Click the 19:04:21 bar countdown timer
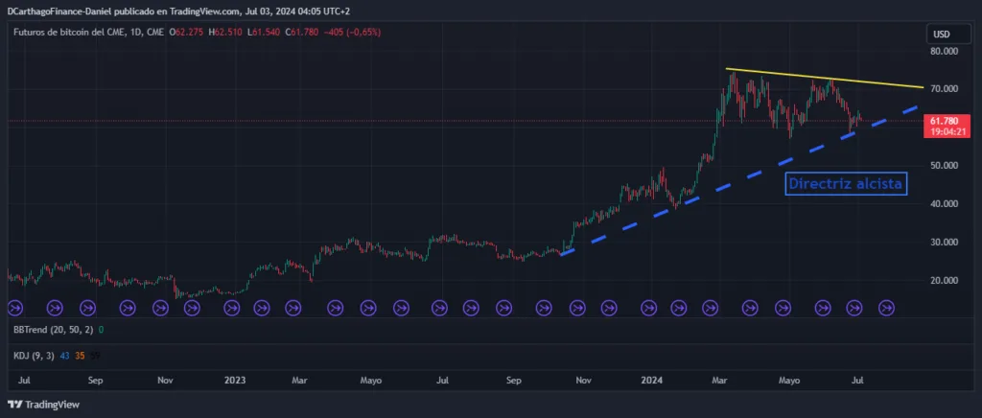Viewport: 982px width, 418px height. pos(947,131)
